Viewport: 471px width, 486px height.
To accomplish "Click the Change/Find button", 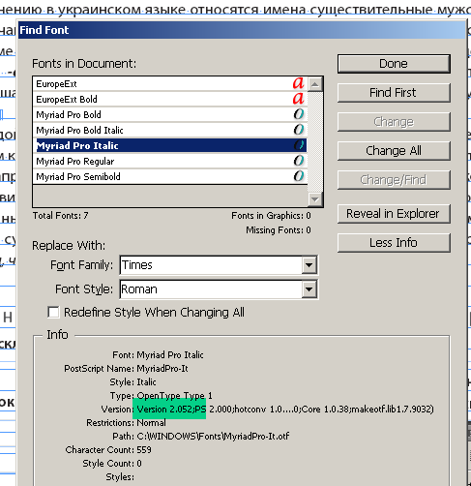I will coord(394,180).
